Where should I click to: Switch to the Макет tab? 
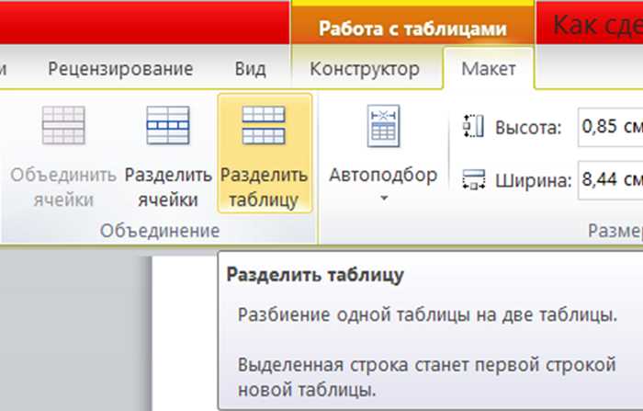point(489,69)
